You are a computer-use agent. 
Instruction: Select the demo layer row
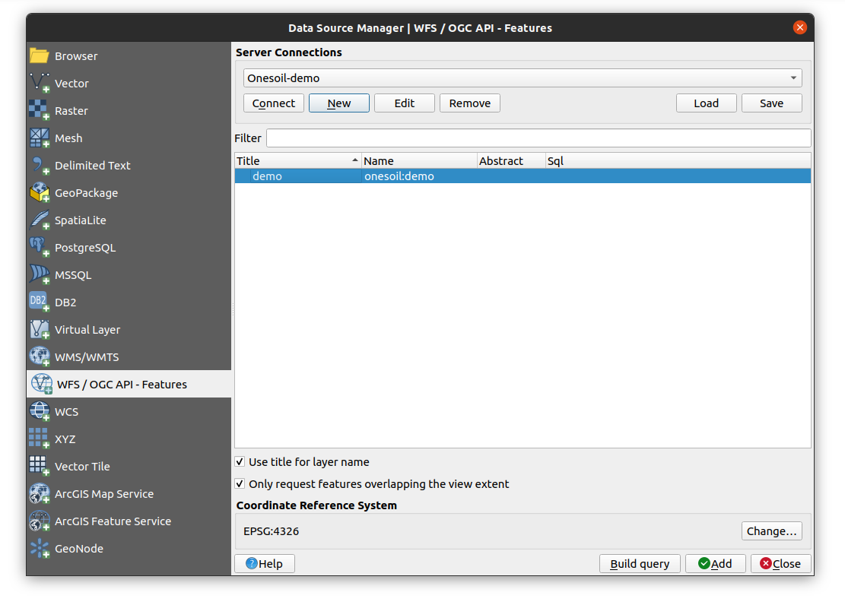[x=522, y=176]
